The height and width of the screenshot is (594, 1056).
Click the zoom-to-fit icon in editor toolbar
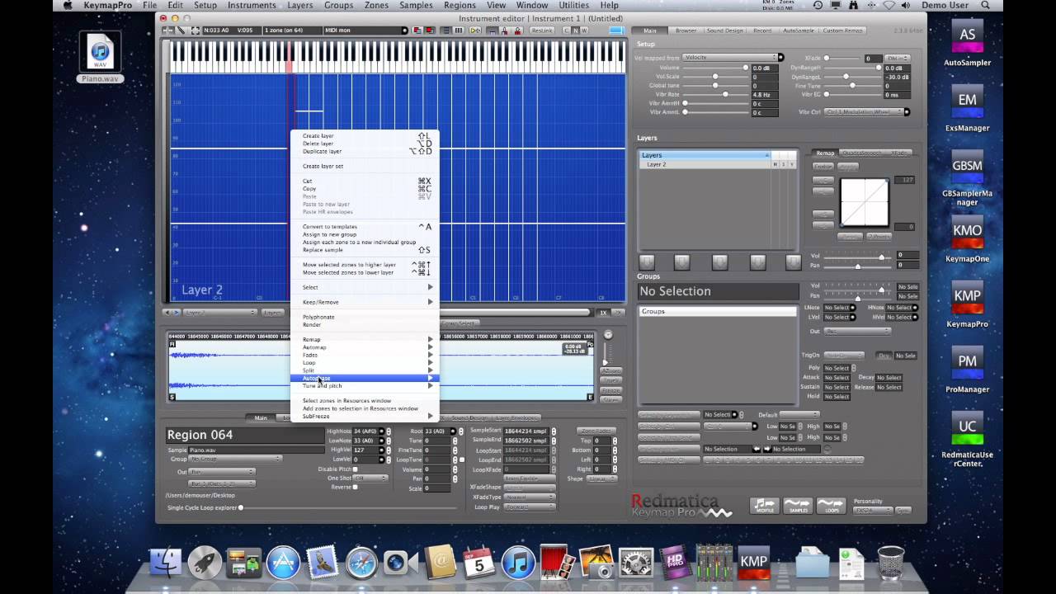[x=196, y=31]
